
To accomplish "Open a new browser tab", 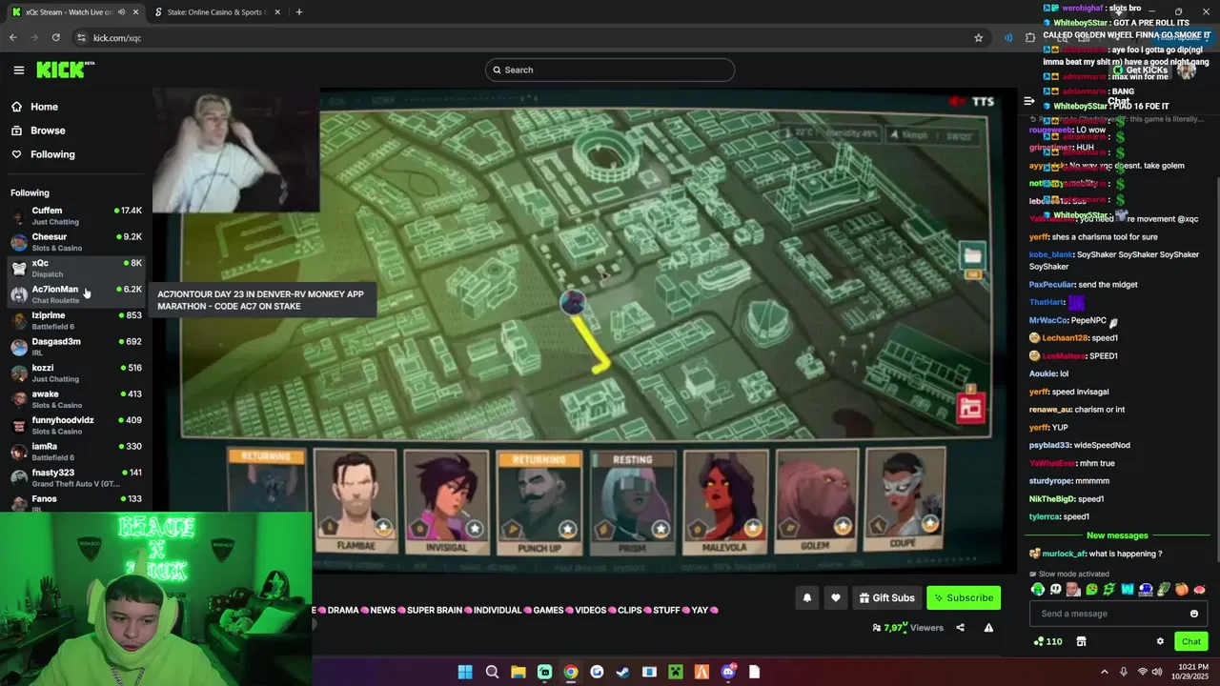I will (x=299, y=12).
